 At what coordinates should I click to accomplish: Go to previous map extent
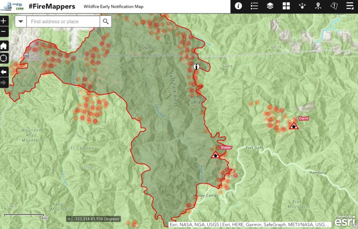pos(4,72)
